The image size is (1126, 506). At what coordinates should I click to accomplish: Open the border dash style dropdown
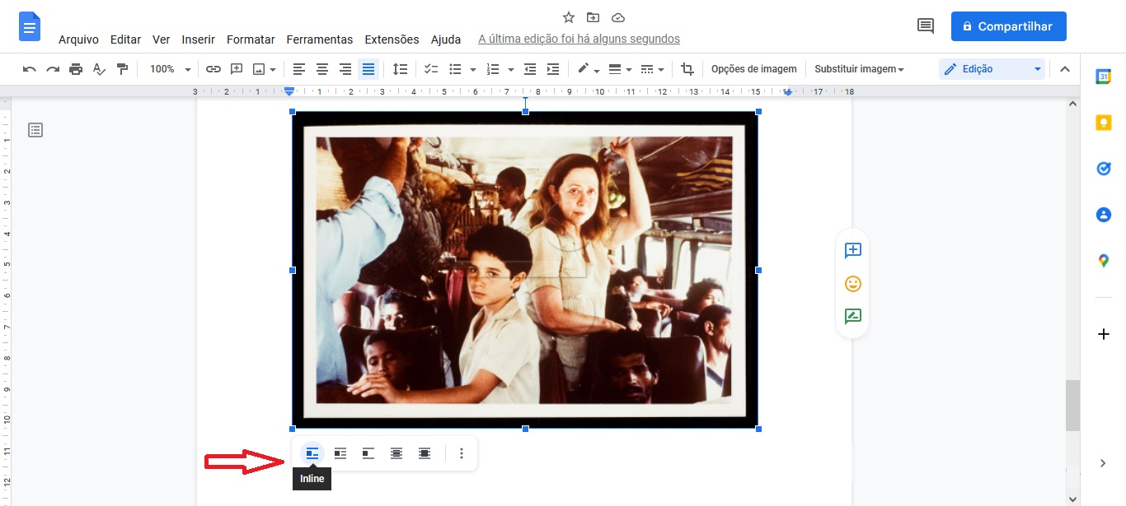coord(652,69)
